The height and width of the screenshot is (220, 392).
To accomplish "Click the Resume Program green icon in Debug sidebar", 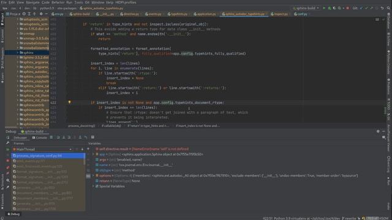I will tap(8, 149).
